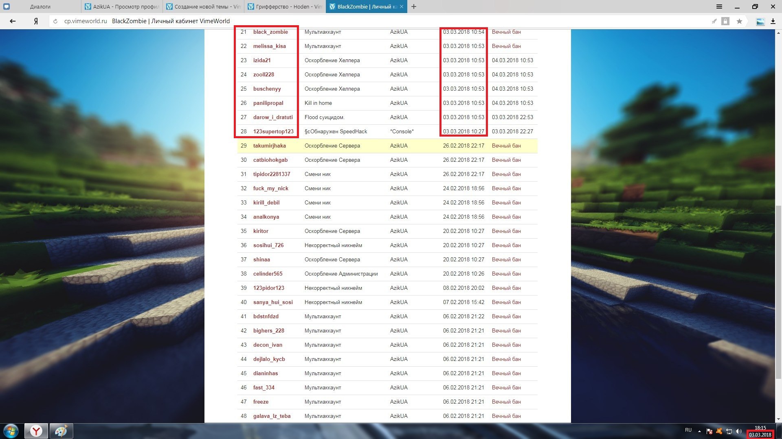Screen dimensions: 782x439
Task: Open player kirill_debil link
Action: tap(266, 202)
